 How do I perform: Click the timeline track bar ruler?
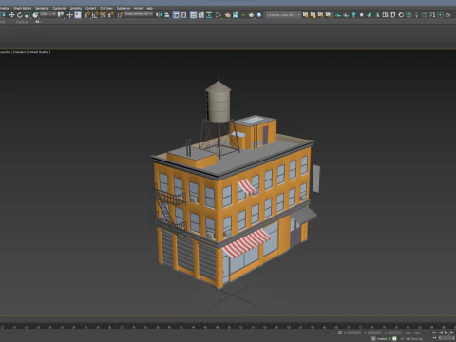pos(228,326)
